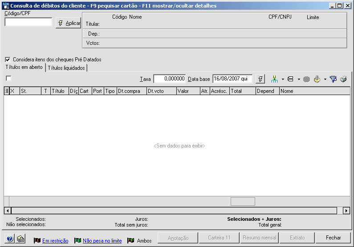Click the printer icon in toolbar

pos(343,79)
